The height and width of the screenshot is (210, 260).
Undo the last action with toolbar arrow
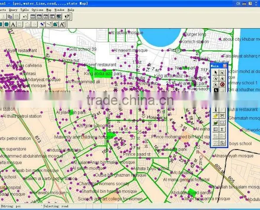point(25,16)
